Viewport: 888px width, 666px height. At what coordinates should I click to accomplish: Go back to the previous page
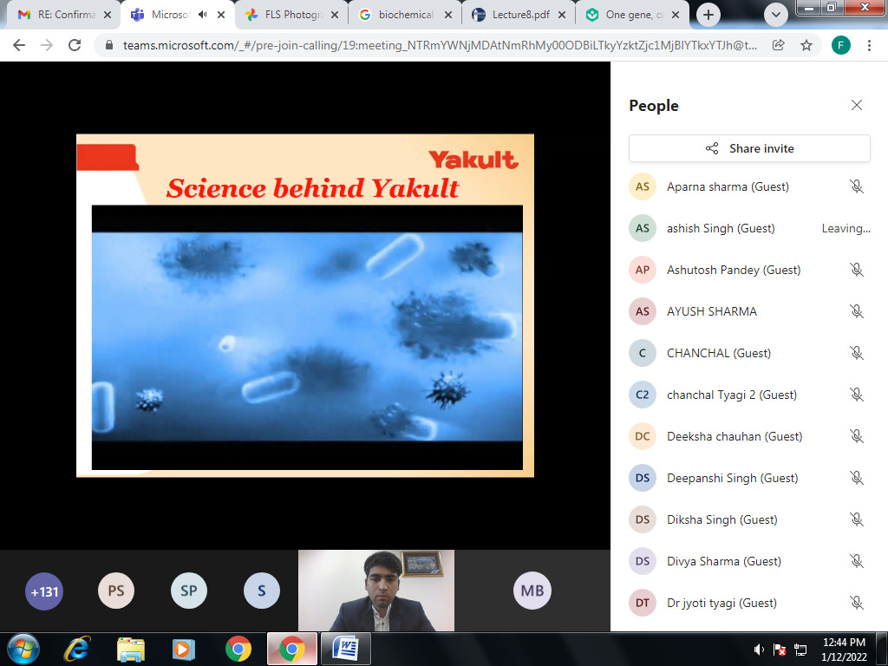19,45
